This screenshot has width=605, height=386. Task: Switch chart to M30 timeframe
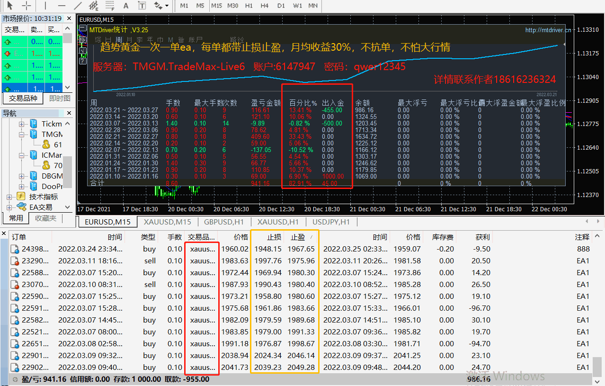click(x=232, y=6)
